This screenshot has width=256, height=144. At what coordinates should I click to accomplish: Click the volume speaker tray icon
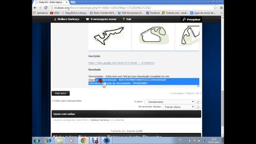pyautogui.click(x=190, y=140)
